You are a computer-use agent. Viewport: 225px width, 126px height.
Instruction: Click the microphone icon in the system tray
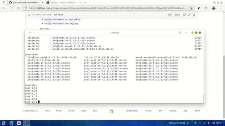[209, 123]
